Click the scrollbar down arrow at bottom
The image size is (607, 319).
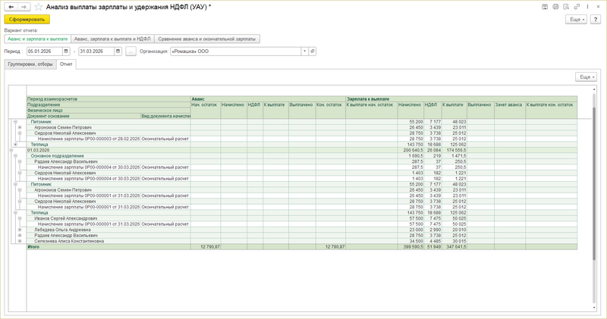[x=594, y=308]
